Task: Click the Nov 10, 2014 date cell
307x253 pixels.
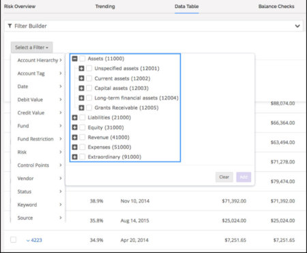Action: pyautogui.click(x=135, y=201)
